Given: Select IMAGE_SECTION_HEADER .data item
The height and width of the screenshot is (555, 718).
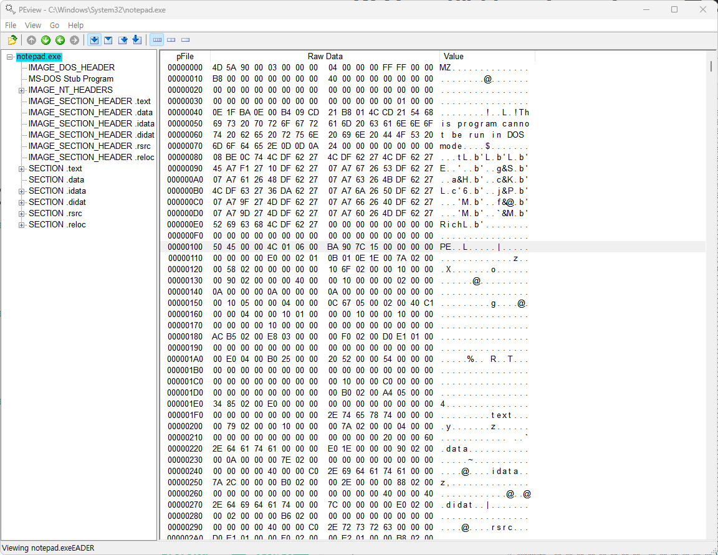Looking at the screenshot, I should [x=90, y=113].
